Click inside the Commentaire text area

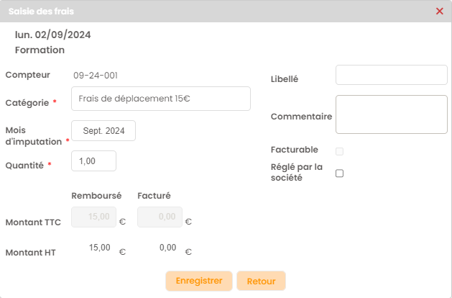pyautogui.click(x=391, y=114)
